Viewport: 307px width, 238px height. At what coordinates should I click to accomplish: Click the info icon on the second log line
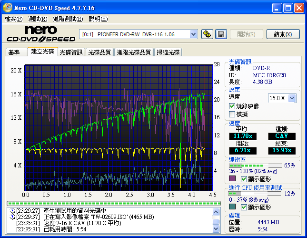point(12,217)
